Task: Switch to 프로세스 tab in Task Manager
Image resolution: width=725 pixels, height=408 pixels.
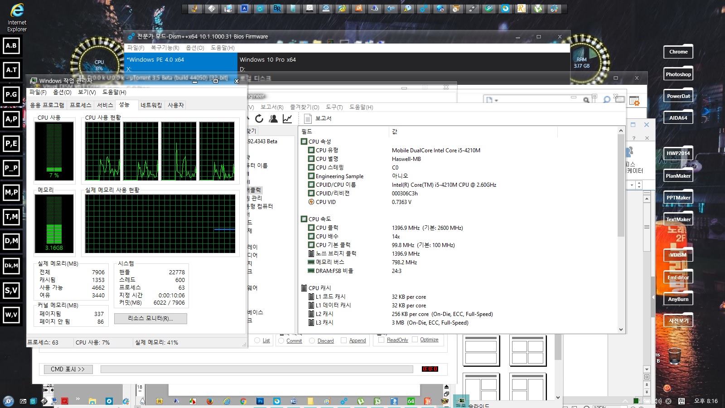Action: [81, 105]
